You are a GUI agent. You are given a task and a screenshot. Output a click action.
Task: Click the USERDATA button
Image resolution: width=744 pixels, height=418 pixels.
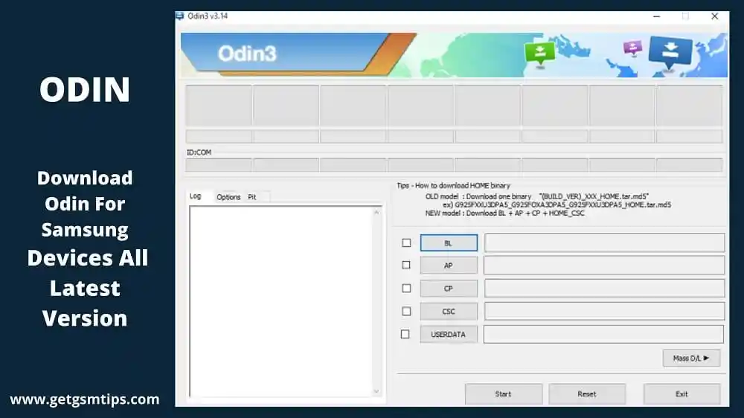449,335
